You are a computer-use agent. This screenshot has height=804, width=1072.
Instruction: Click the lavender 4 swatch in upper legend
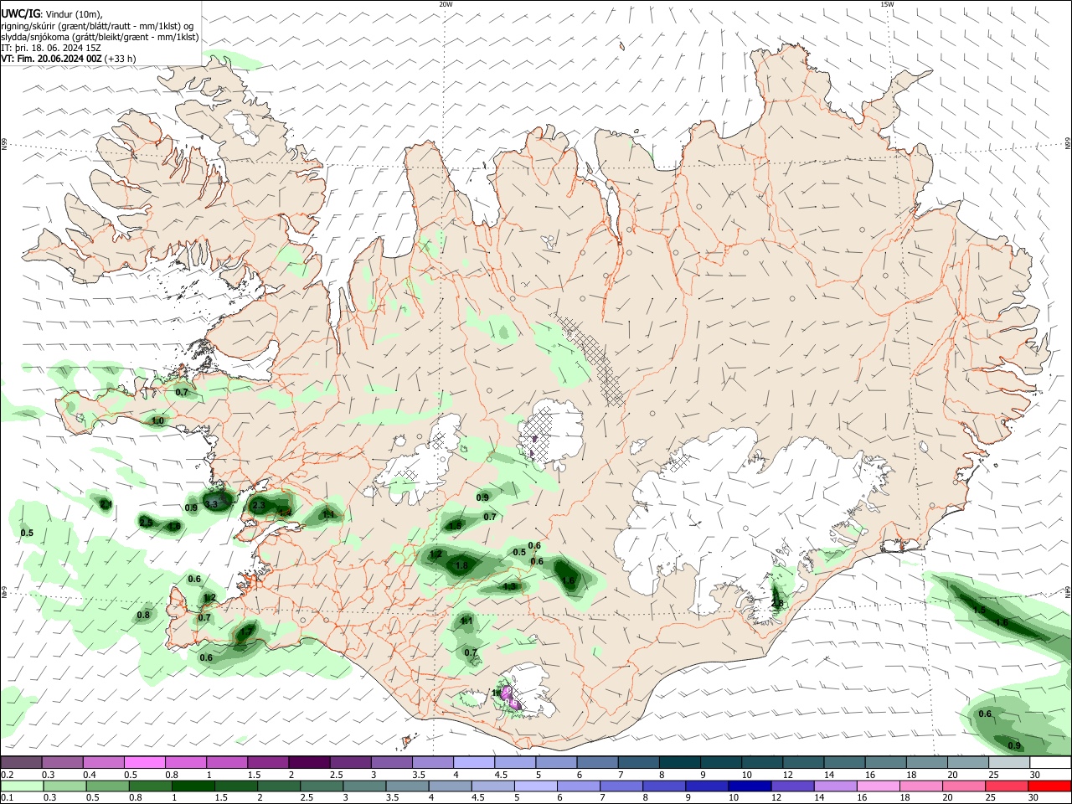472,762
